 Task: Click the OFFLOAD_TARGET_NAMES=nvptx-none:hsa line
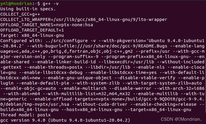(x=47, y=25)
